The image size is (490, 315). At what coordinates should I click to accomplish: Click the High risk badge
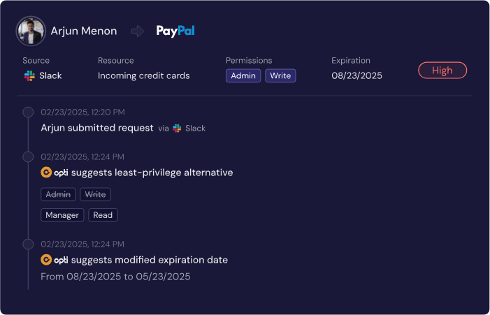[442, 71]
